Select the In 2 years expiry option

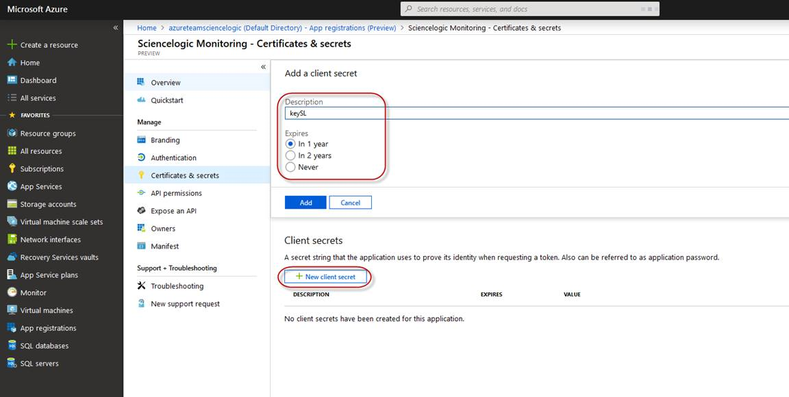(291, 156)
